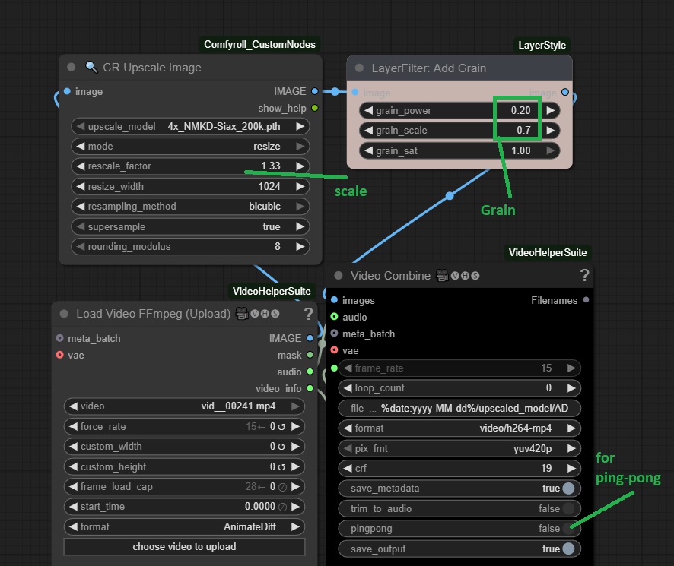This screenshot has height=566, width=674.
Task: Click the filename prefix input field
Action: (459, 408)
